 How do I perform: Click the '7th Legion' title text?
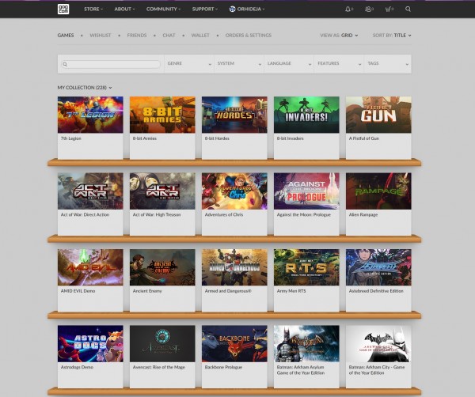[71, 138]
